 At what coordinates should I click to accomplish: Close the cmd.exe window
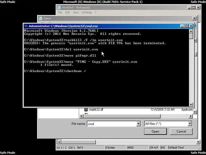[x=191, y=26]
